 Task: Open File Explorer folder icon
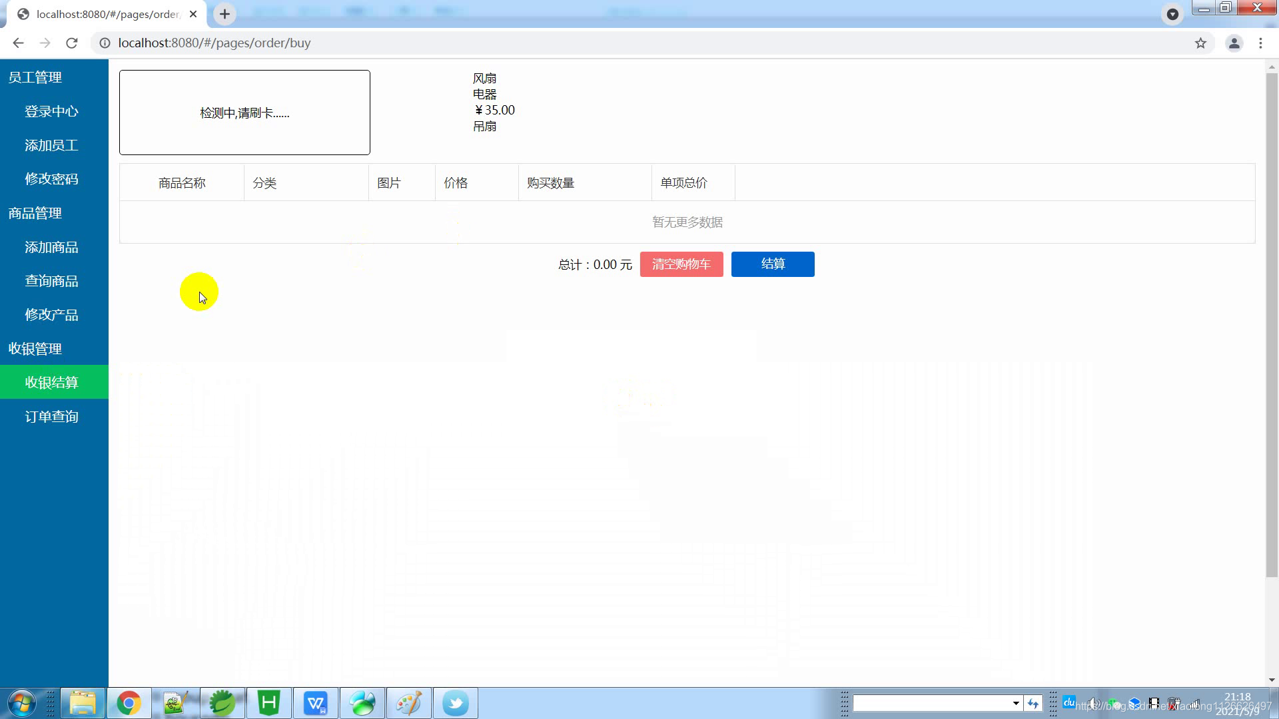[83, 703]
